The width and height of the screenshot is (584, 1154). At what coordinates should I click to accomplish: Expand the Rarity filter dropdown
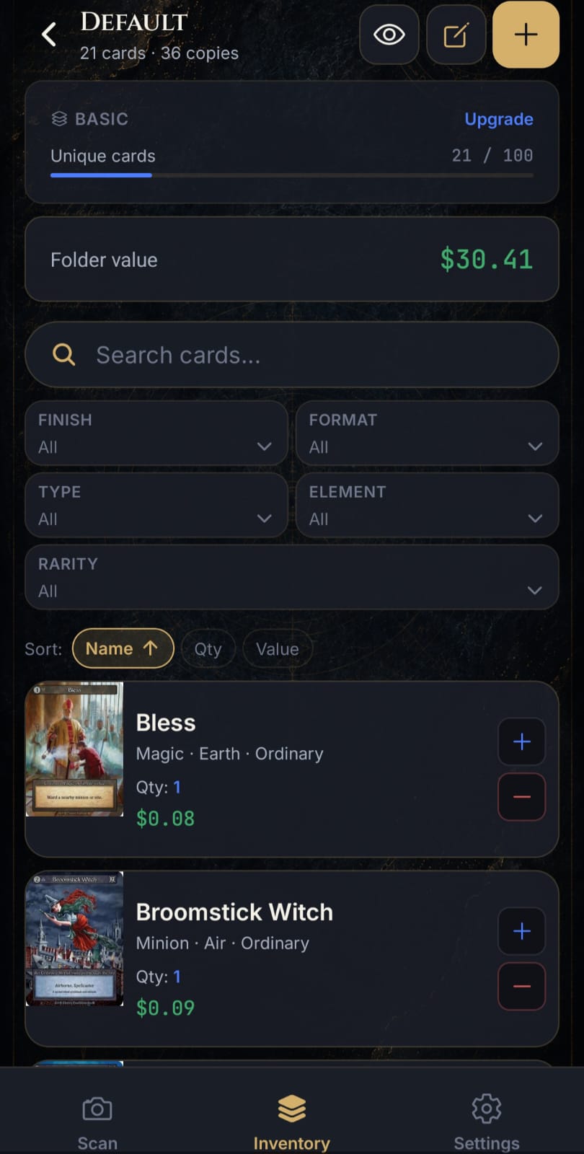coord(292,578)
